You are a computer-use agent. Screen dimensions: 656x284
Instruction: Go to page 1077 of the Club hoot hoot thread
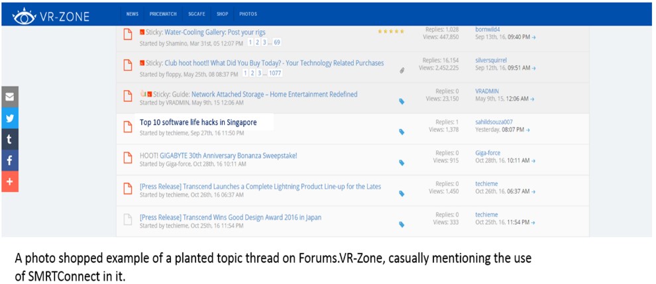274,73
